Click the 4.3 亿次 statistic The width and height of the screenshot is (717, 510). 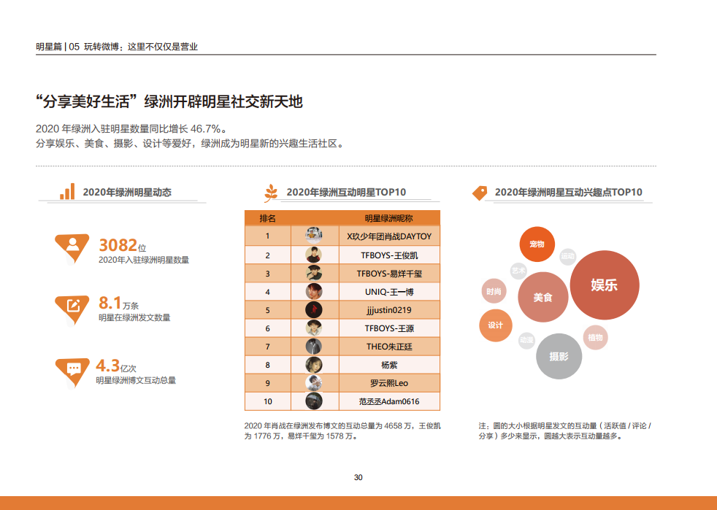pos(115,366)
